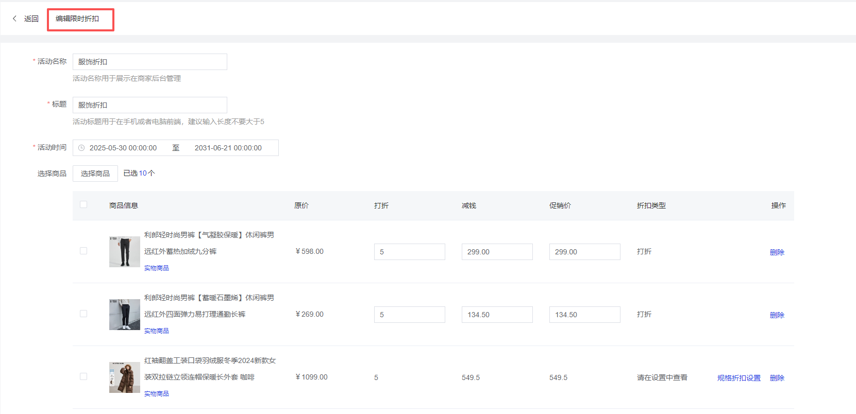The width and height of the screenshot is (856, 414).
Task: Click the 活动名称 input field
Action: coord(149,62)
